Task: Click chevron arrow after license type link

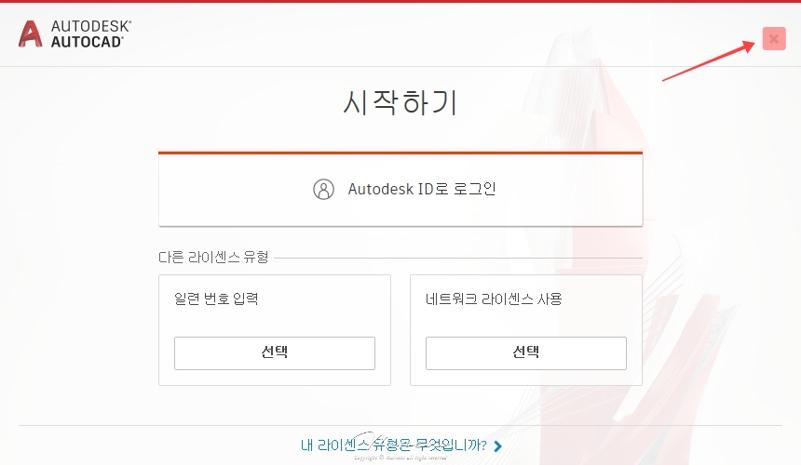Action: pyautogui.click(x=498, y=446)
